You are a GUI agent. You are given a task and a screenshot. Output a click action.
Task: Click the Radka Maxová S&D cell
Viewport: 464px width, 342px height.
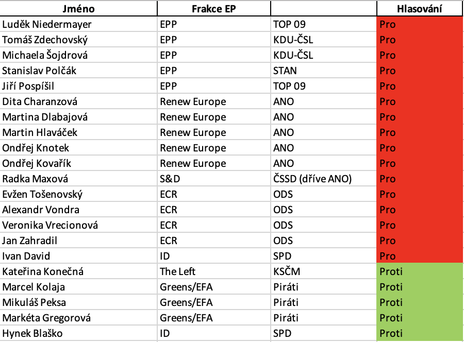[x=213, y=179]
